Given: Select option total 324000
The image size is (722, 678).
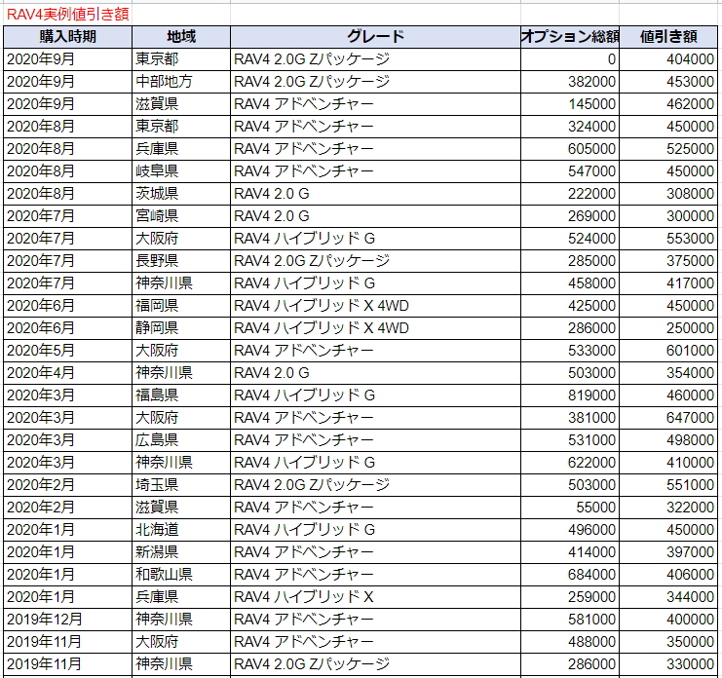Looking at the screenshot, I should [570, 127].
